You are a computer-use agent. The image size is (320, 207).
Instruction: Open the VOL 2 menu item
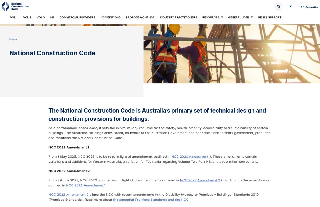click(27, 17)
